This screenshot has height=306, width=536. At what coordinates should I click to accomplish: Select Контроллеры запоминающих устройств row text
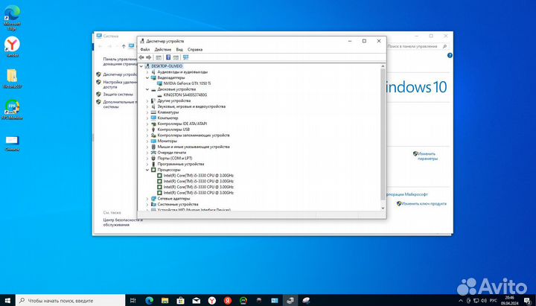tap(194, 136)
